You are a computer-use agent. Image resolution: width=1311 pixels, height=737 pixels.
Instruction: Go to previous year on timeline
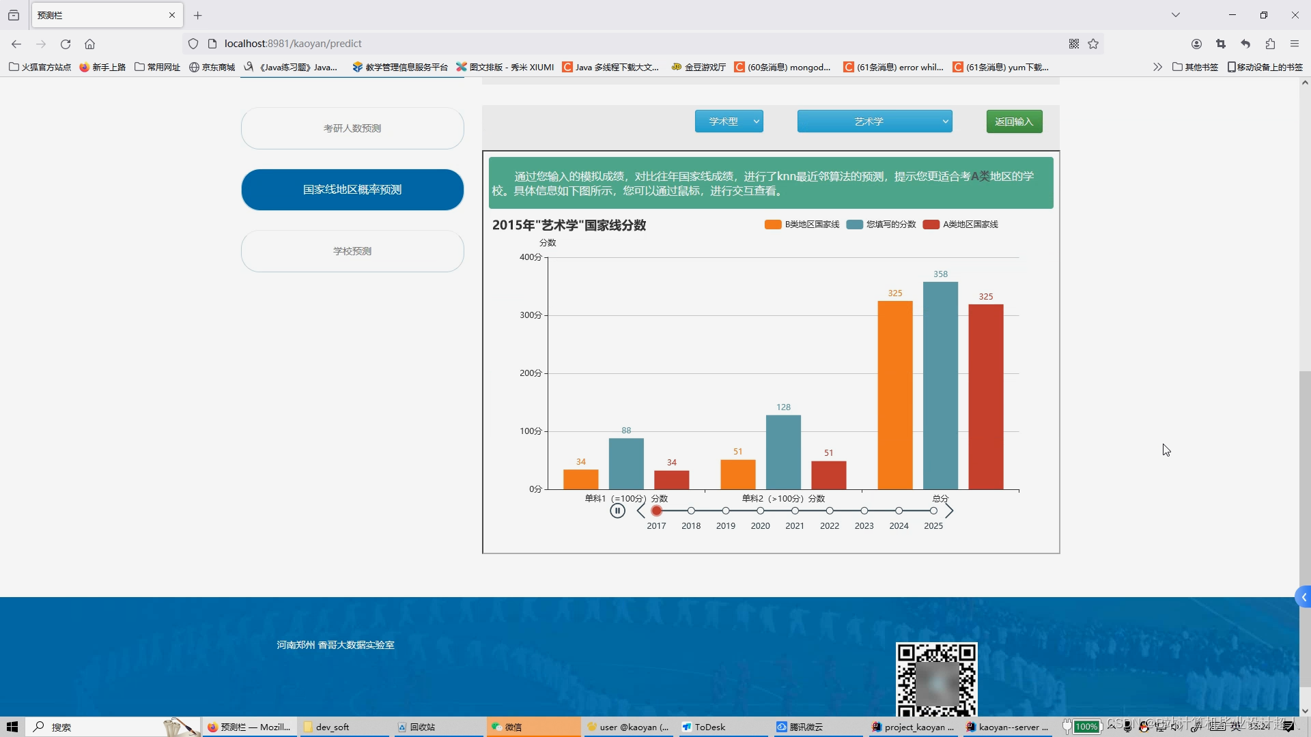coord(640,511)
